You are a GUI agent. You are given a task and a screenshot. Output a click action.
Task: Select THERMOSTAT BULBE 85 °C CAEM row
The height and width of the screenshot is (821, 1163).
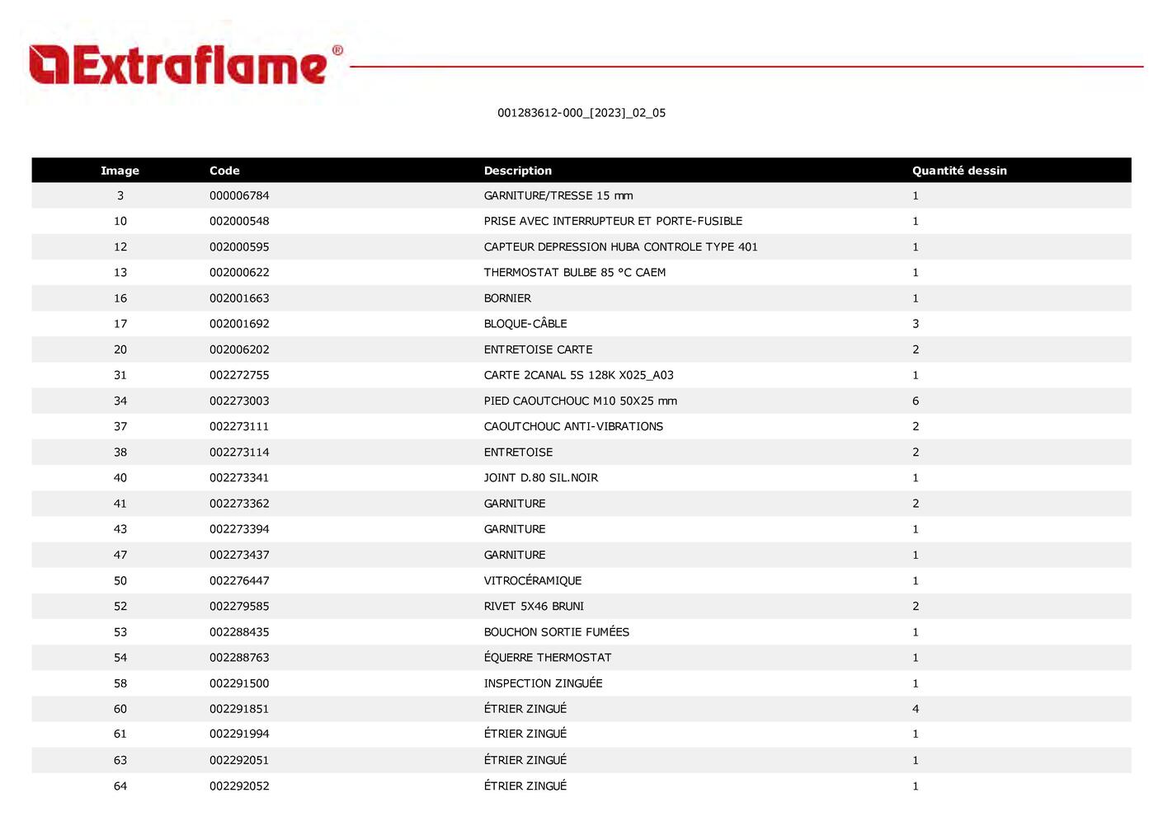574,273
